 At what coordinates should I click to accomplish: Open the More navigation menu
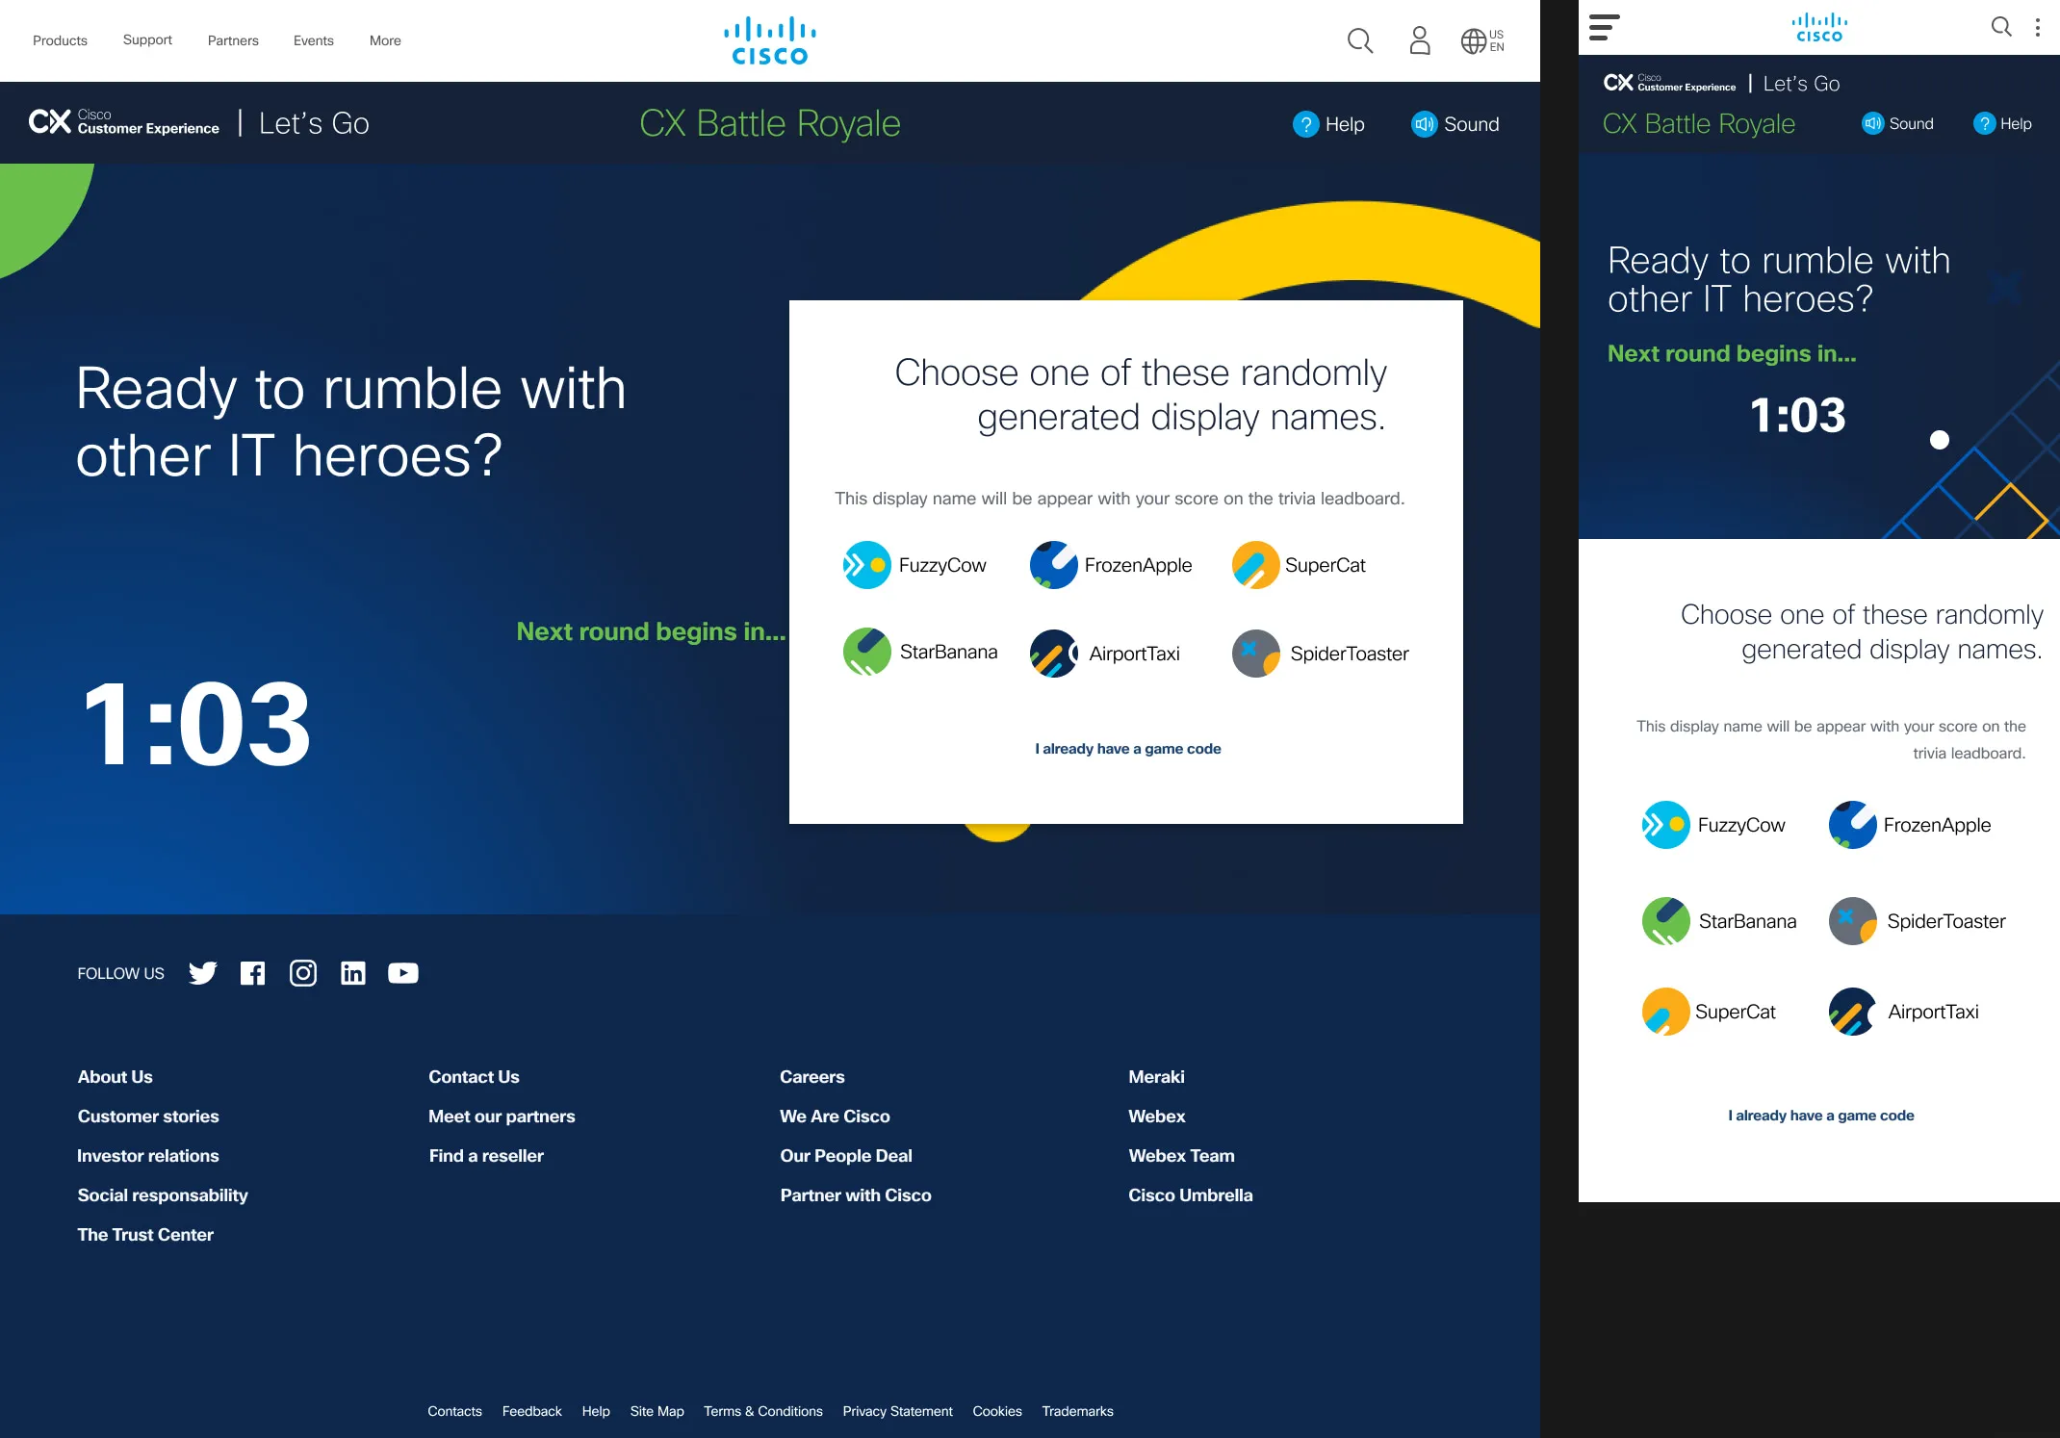coord(385,40)
